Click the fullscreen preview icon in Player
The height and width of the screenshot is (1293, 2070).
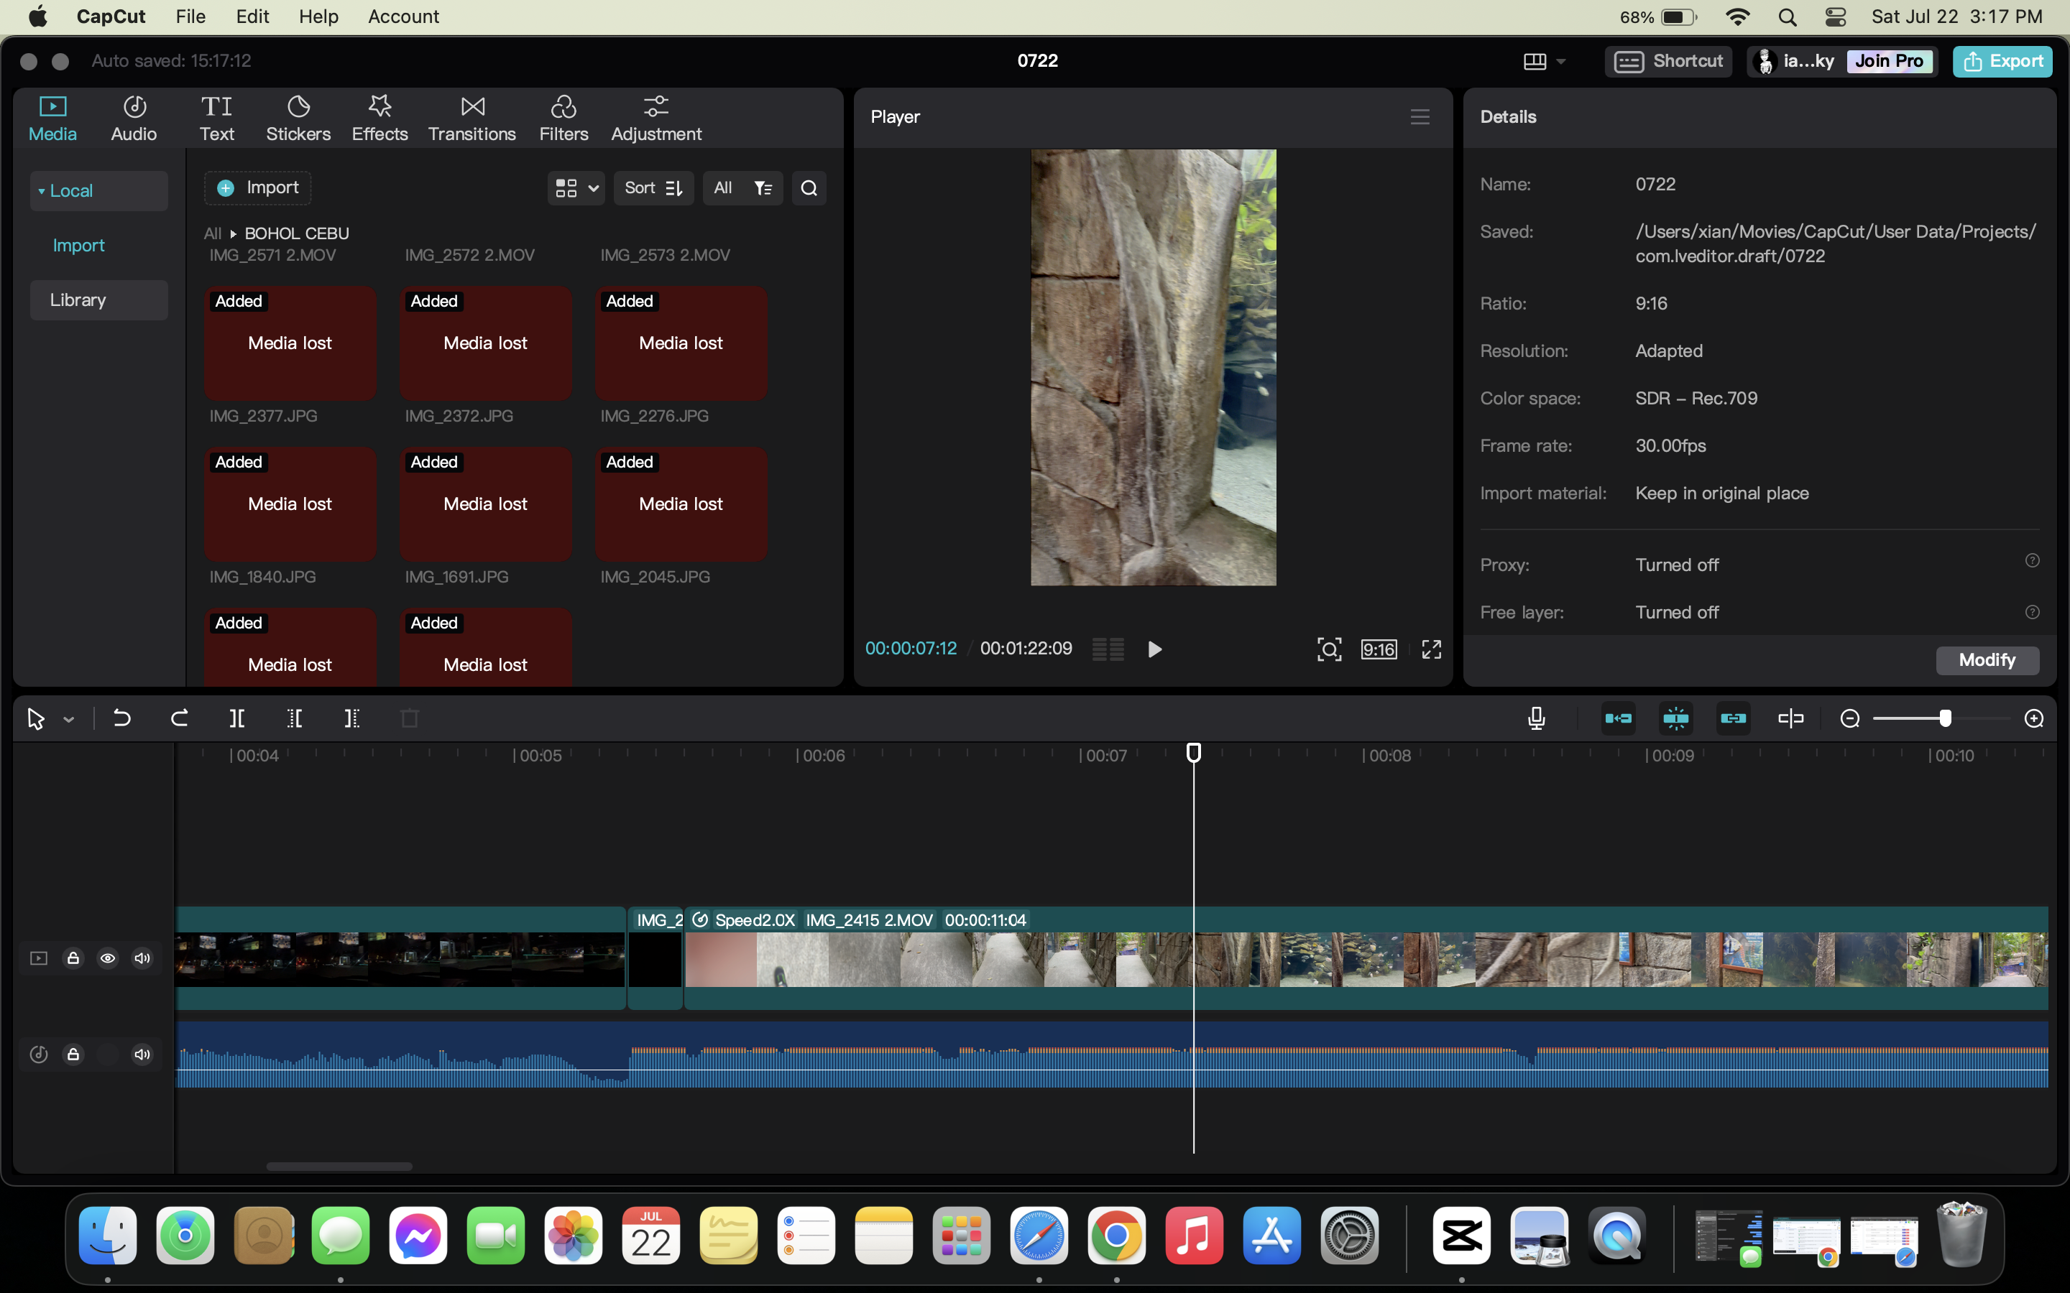tap(1431, 649)
